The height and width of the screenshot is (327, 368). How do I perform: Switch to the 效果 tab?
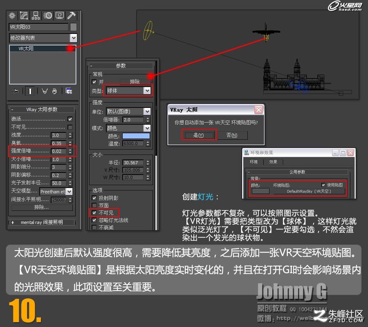pos(273,162)
